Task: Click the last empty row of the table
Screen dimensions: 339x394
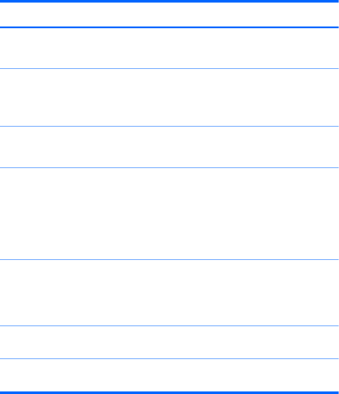Action: click(169, 374)
